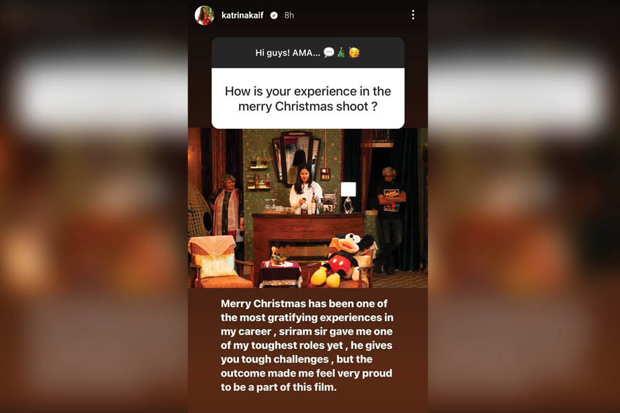The height and width of the screenshot is (413, 620).
Task: Click the woman in white at bar
Action: [x=304, y=191]
